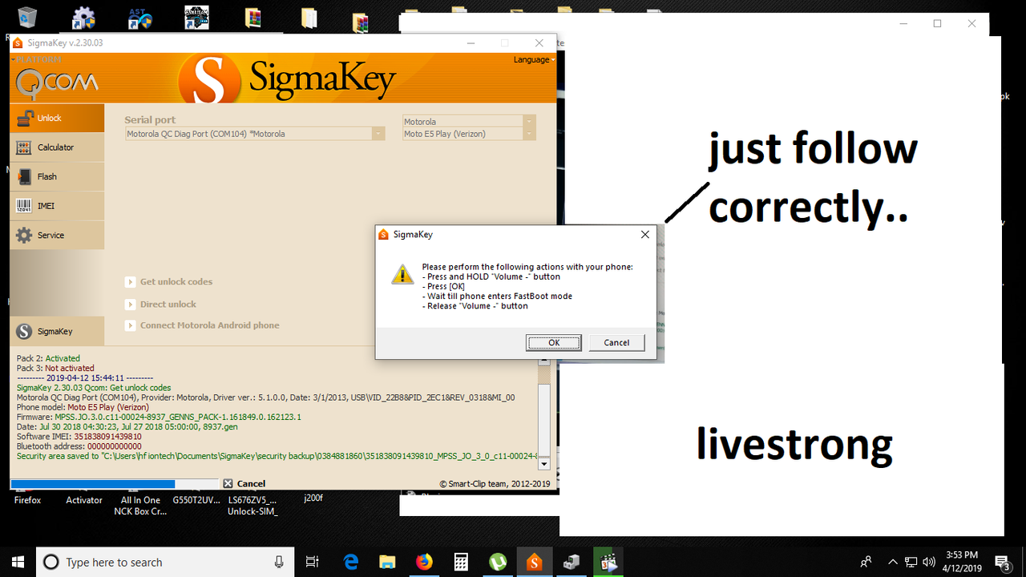The height and width of the screenshot is (577, 1026).
Task: Click the log scrollbar down arrow
Action: point(543,463)
